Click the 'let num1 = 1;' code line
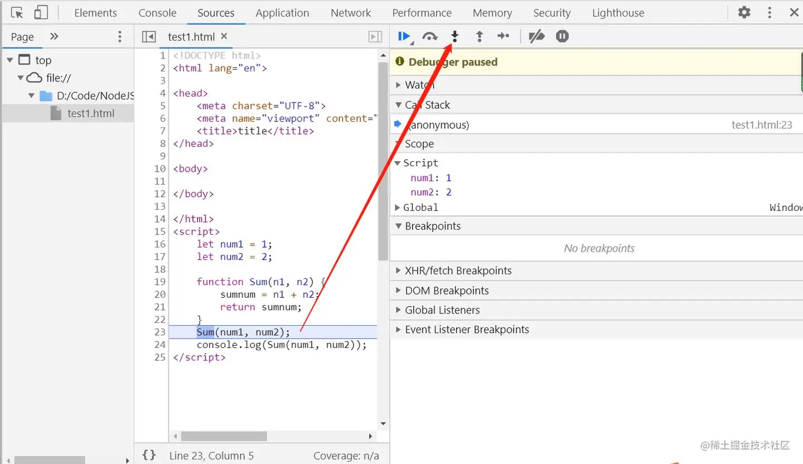The image size is (803, 464). tap(234, 244)
